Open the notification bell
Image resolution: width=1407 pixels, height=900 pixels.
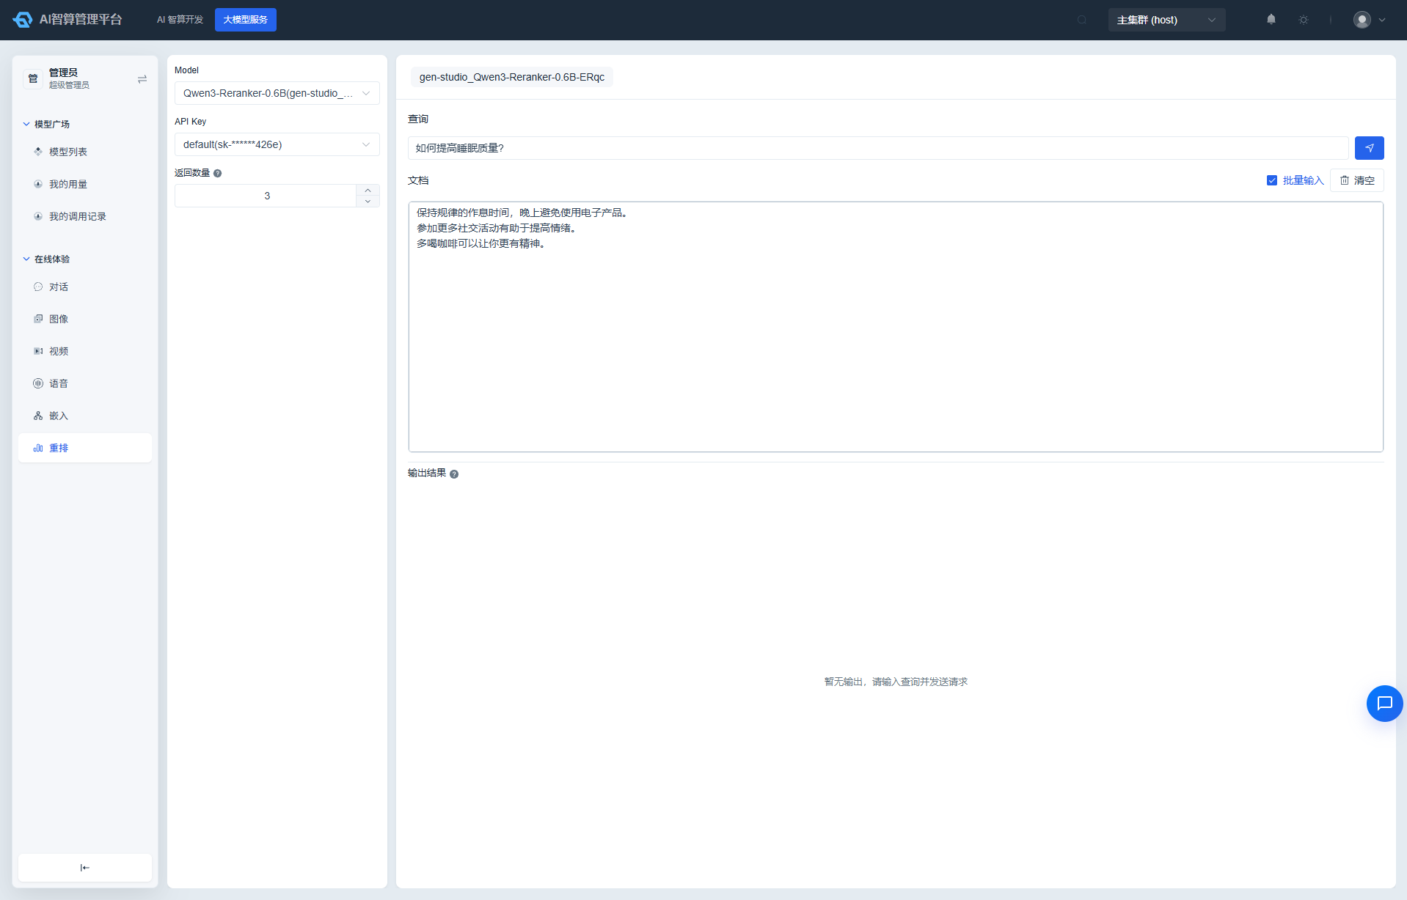click(x=1271, y=20)
